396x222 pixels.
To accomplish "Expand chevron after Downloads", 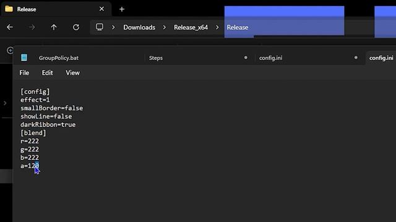I will (165, 27).
